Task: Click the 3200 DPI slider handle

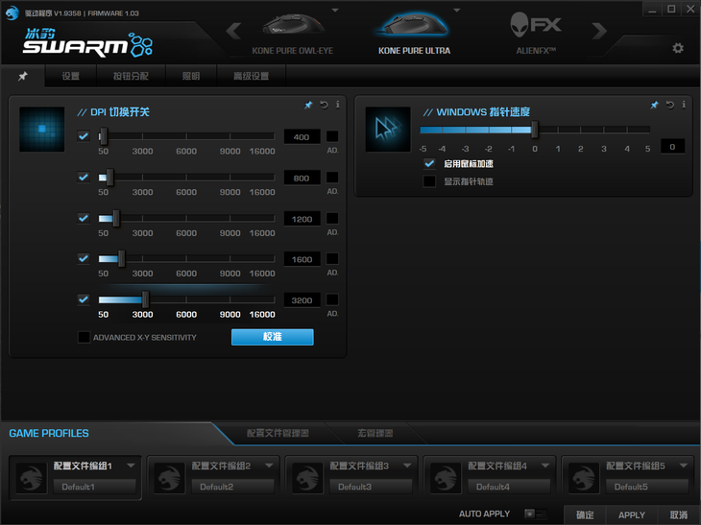Action: pos(145,299)
